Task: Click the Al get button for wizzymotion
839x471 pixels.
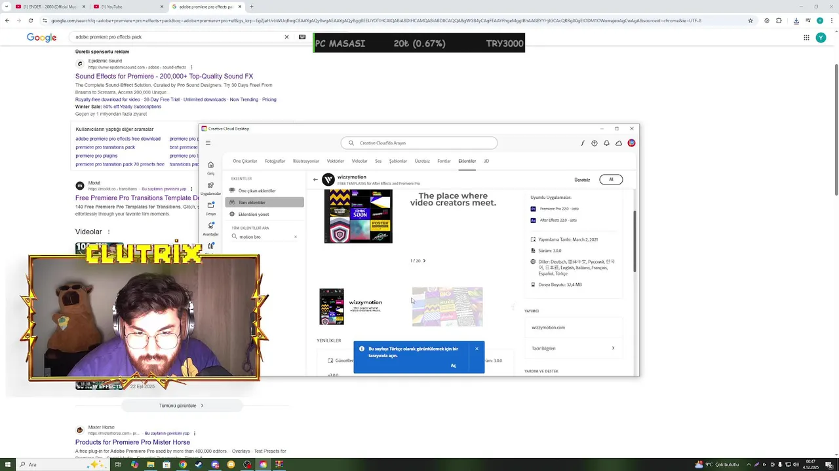Action: (611, 179)
